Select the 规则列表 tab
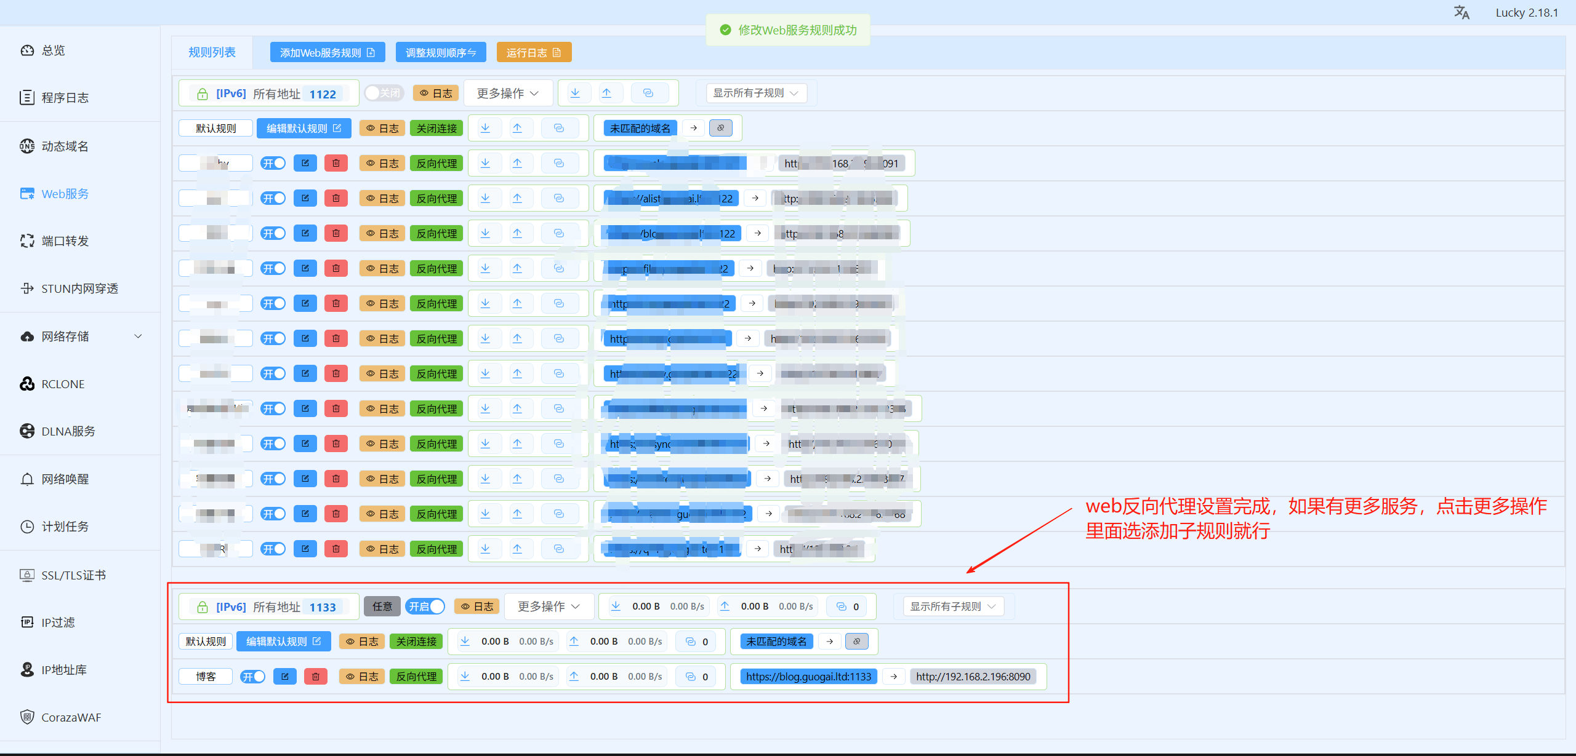 pos(212,52)
